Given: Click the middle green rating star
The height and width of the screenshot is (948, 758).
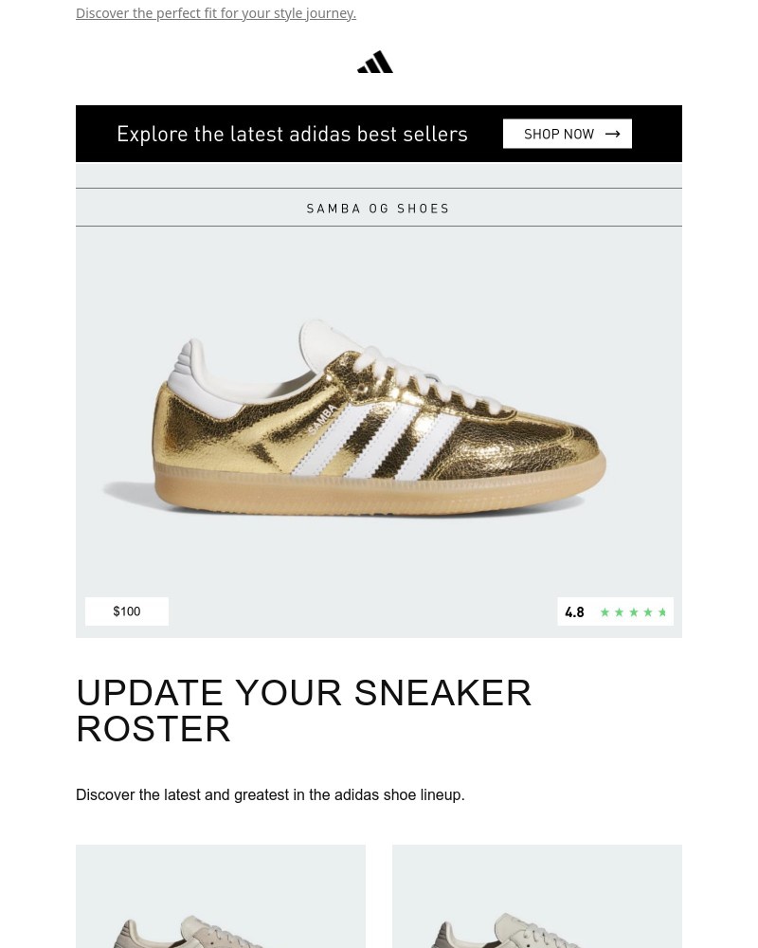Looking at the screenshot, I should tap(634, 612).
